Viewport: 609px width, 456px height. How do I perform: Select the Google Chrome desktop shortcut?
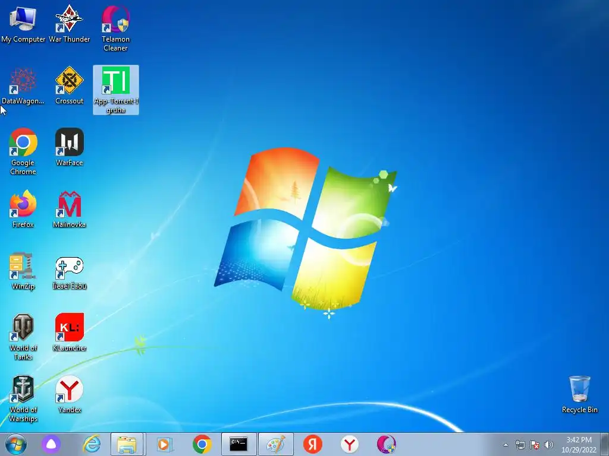(x=23, y=151)
